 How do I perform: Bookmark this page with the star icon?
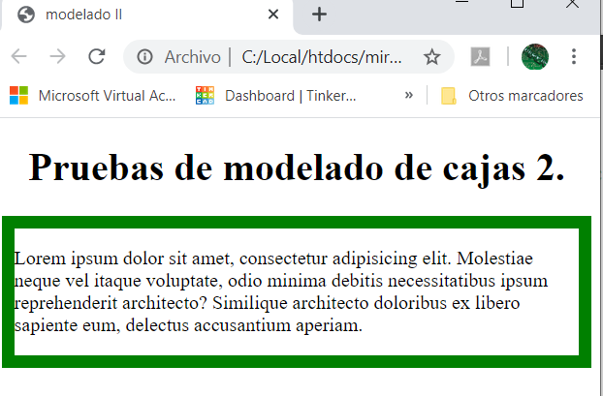click(431, 57)
